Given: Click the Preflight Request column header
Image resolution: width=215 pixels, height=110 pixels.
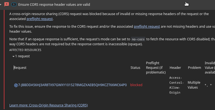Looking at the screenshot, I should 156,68.
